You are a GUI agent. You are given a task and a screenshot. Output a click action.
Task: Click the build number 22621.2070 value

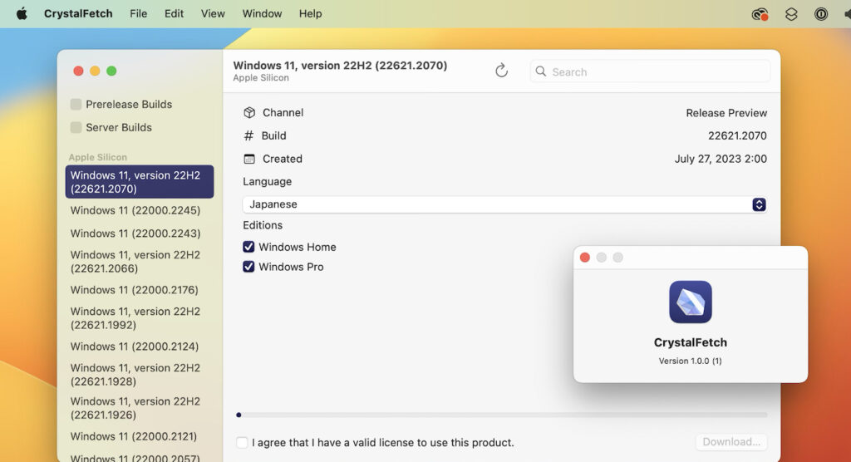737,135
